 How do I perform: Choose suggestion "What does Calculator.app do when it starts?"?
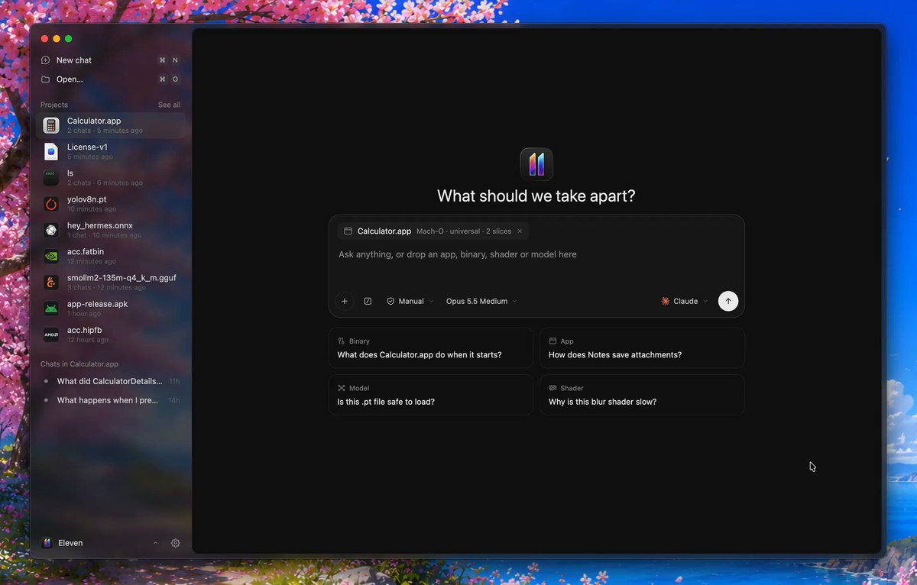click(431, 348)
